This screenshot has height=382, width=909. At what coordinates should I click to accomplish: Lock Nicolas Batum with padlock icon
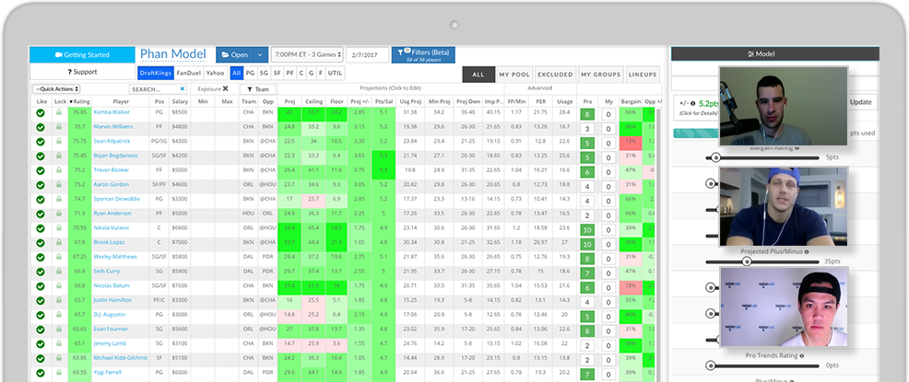59,286
